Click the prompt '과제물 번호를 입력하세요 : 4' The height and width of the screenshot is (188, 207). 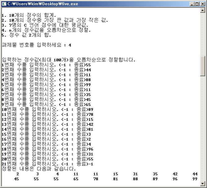click(37, 45)
